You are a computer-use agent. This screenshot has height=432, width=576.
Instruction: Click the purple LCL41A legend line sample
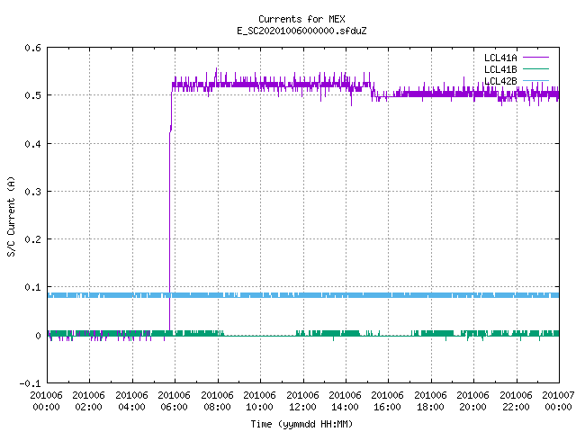coord(535,58)
